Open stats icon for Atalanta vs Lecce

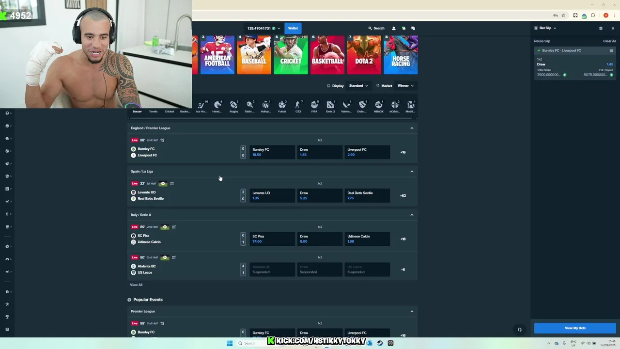[x=174, y=257]
